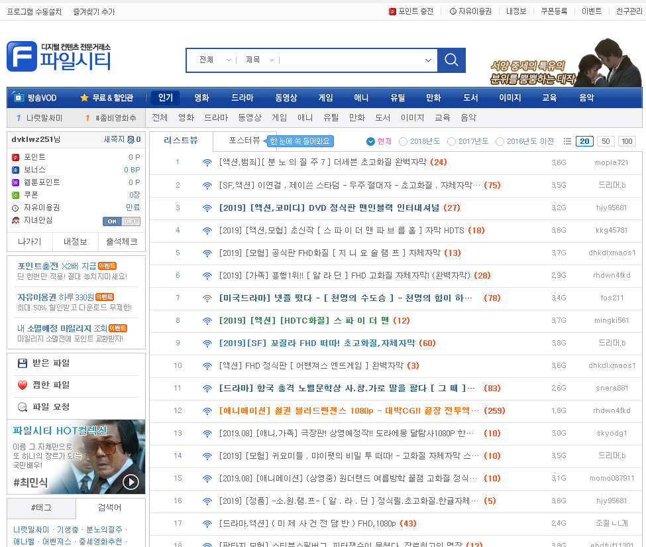Image resolution: width=646 pixels, height=547 pixels.
Task: Open the 드라마 main menu item
Action: point(242,97)
